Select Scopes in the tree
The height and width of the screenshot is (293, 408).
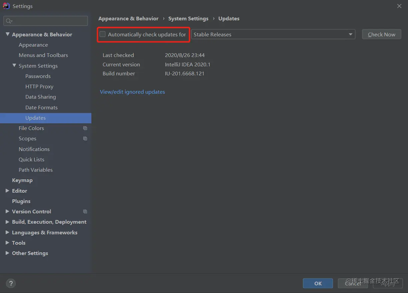click(x=27, y=139)
